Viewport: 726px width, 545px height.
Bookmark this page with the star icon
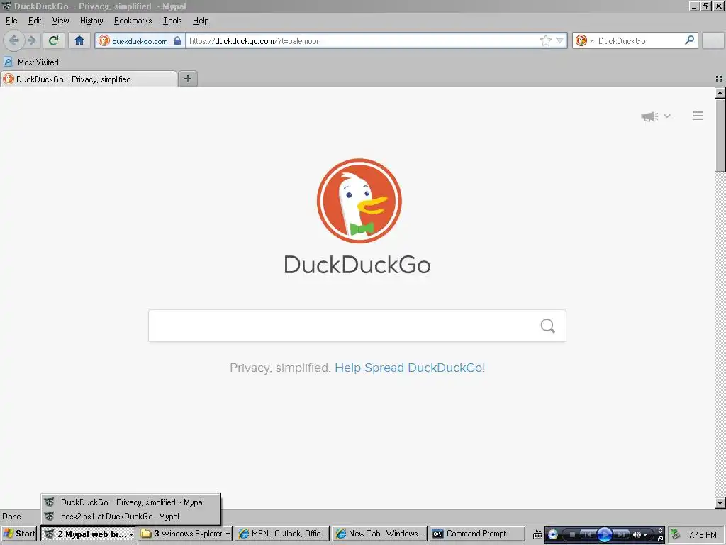click(x=546, y=40)
